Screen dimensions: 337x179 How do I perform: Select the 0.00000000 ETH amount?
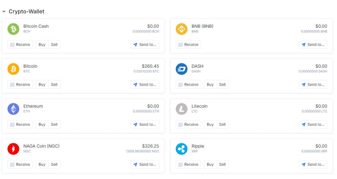[x=146, y=111]
